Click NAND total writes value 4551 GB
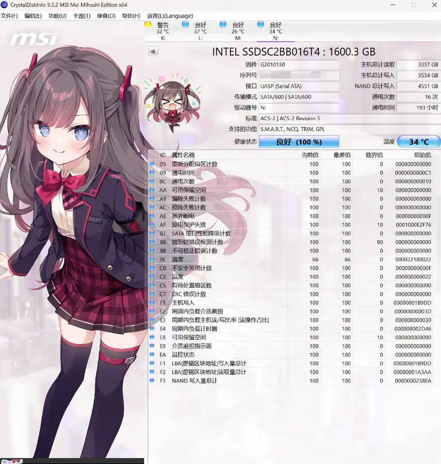This screenshot has height=464, width=441. click(x=419, y=86)
